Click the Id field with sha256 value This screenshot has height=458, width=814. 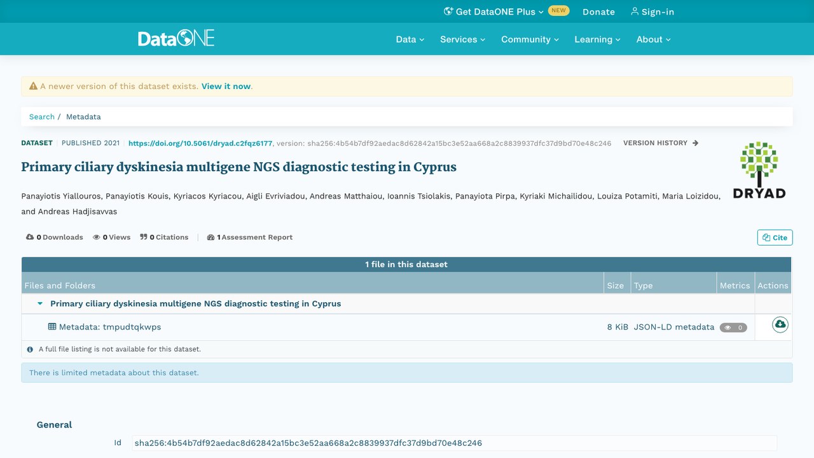[x=455, y=443]
